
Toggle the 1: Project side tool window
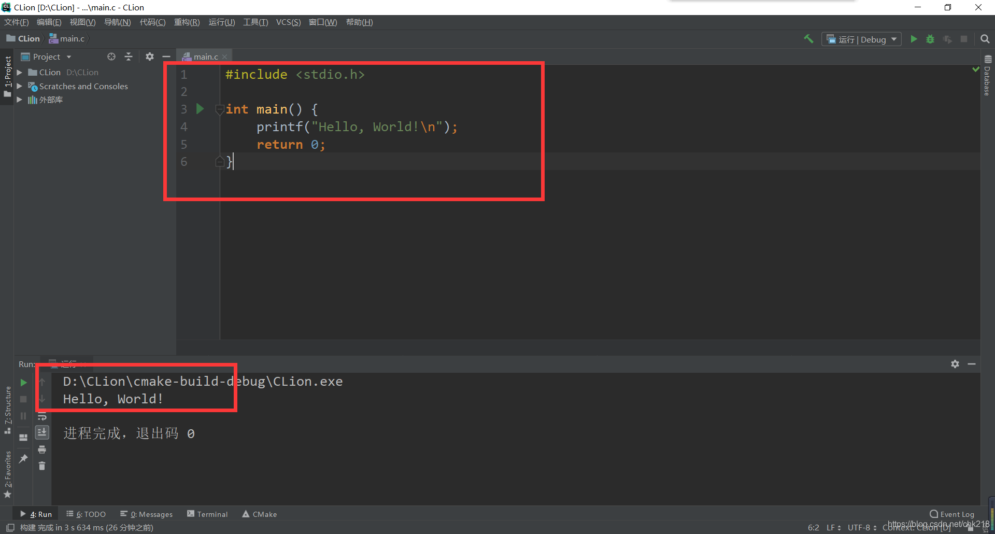7,77
